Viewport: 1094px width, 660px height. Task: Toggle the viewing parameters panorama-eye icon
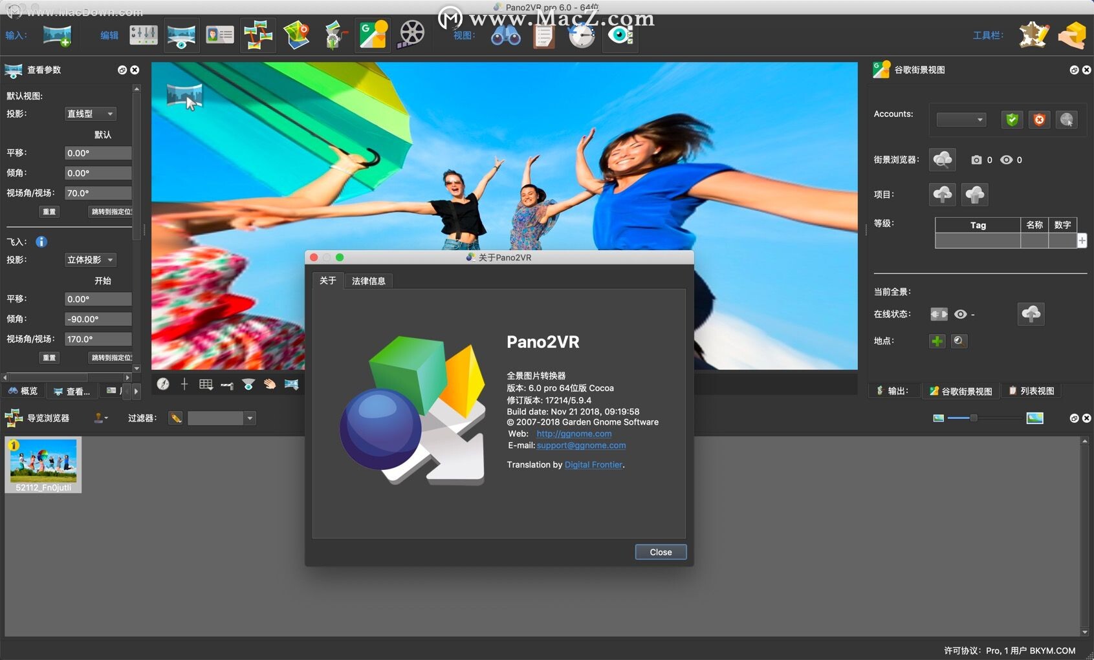181,35
